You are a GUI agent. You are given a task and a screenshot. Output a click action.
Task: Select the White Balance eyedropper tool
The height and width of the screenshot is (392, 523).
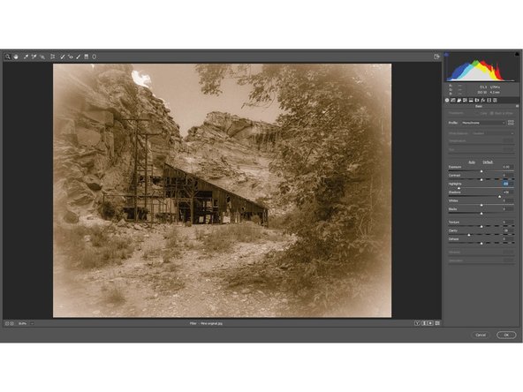26,57
